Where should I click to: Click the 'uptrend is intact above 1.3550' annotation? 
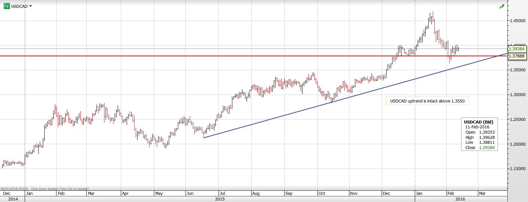(x=427, y=101)
